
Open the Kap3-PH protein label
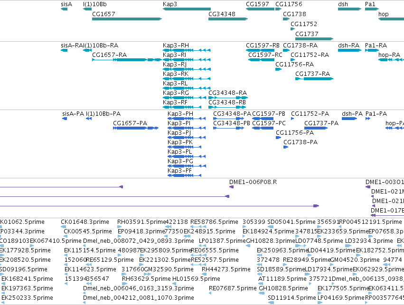click(180, 114)
